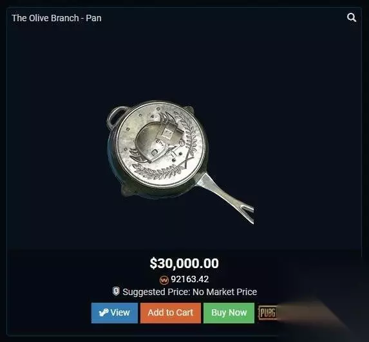Click the PUBG game logo
The height and width of the screenshot is (342, 369).
(x=267, y=313)
